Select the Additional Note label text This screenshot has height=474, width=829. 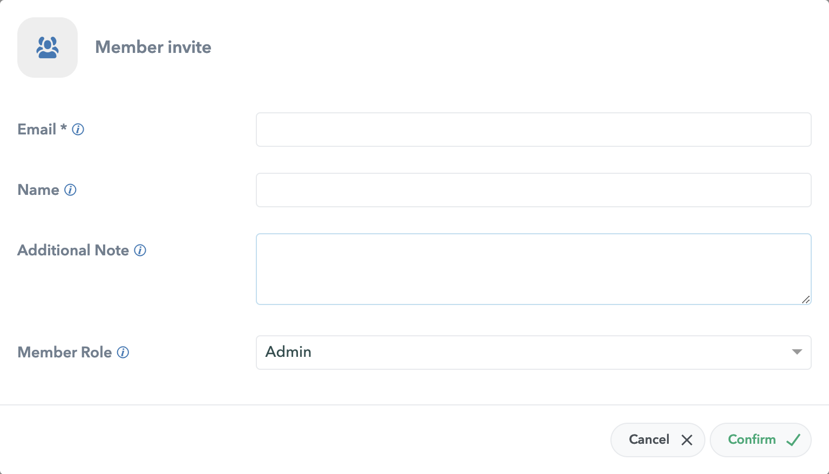73,250
